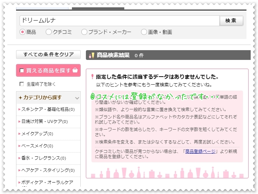Click the shopping bag icon on pink button
The height and width of the screenshot is (194, 258).
coord(75,70)
